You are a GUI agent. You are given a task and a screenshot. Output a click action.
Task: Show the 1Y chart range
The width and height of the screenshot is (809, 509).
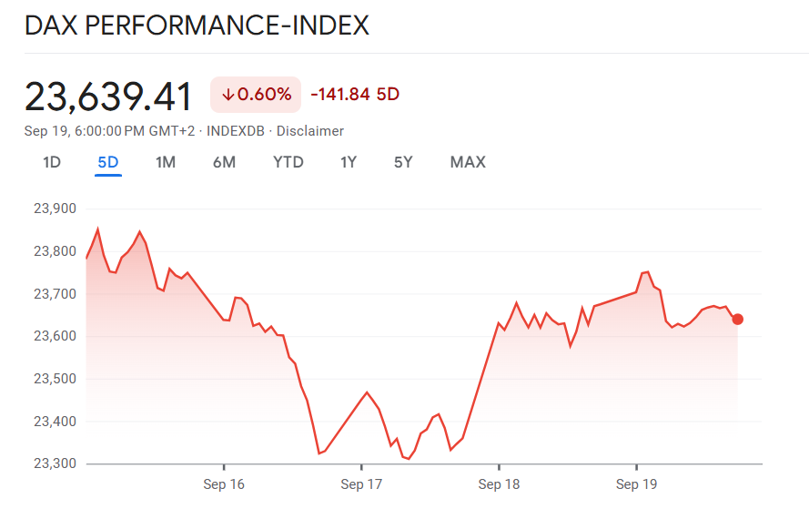(x=349, y=162)
